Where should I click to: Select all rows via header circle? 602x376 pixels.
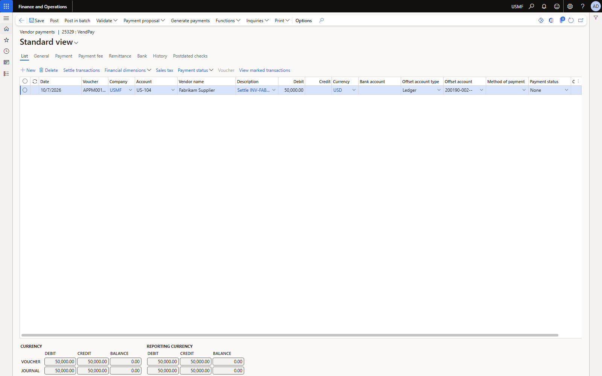[x=25, y=81]
